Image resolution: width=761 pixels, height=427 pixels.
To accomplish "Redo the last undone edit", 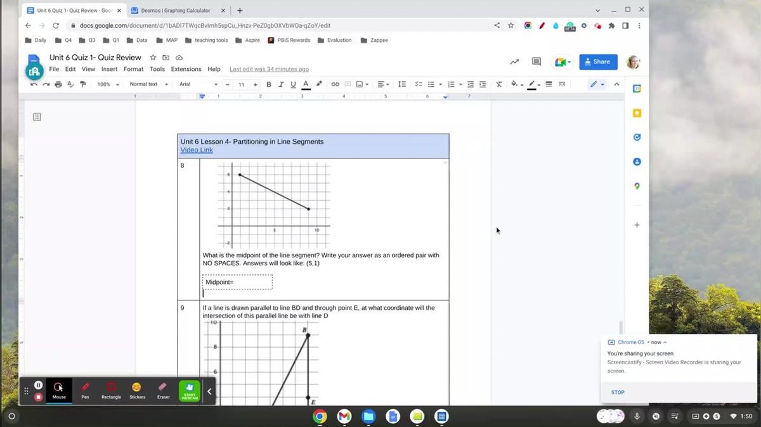I will pos(46,84).
